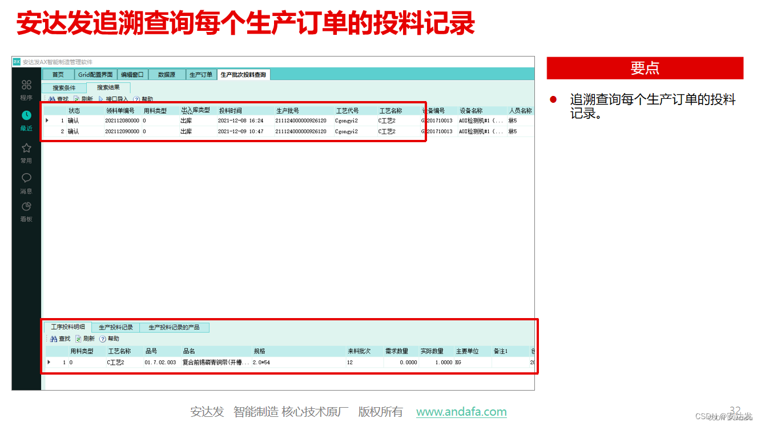This screenshot has height=426, width=761.
Task: Open the 搜索结果 sub-tab
Action: click(108, 88)
